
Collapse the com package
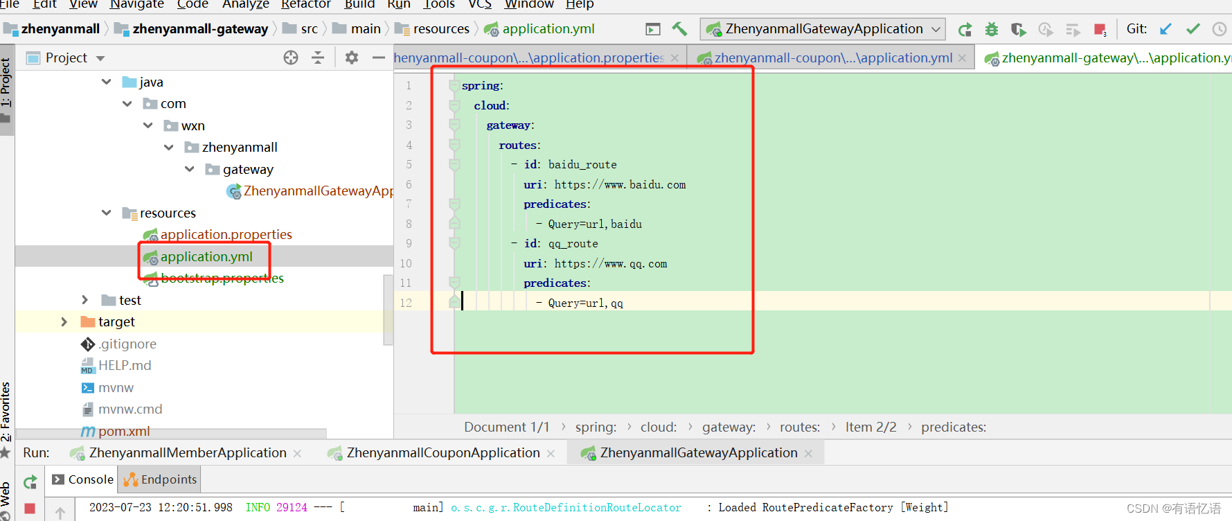click(x=127, y=104)
